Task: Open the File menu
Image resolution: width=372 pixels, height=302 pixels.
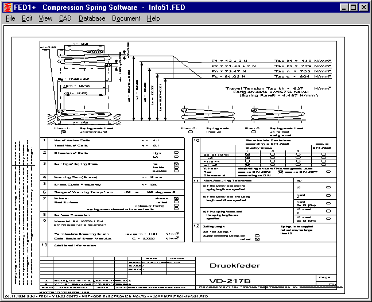Action: [x=10, y=18]
